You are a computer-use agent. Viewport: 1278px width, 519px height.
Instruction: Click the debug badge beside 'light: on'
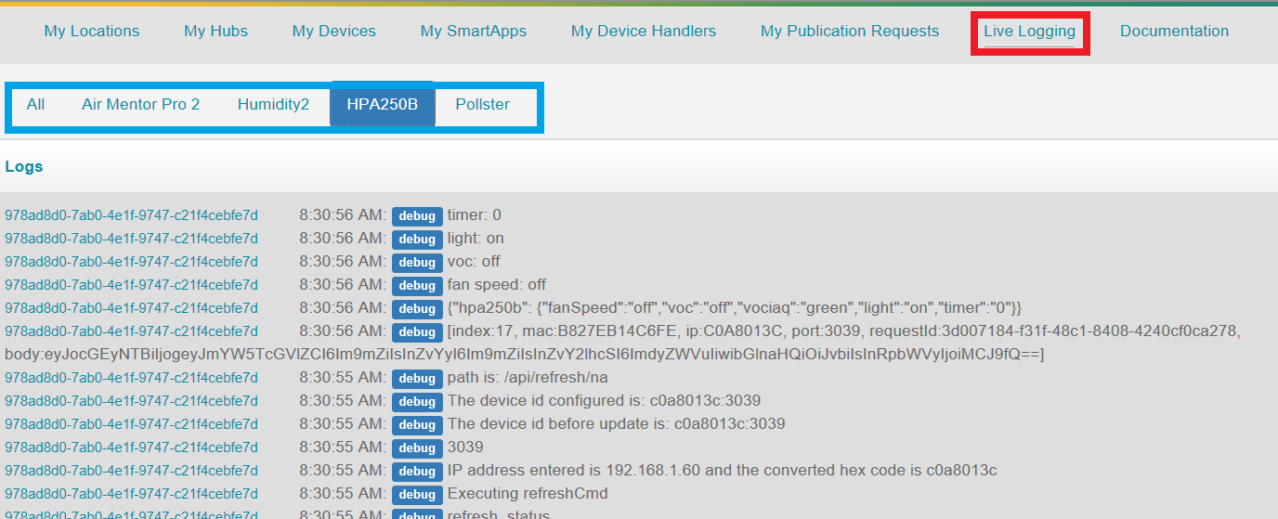coord(417,240)
